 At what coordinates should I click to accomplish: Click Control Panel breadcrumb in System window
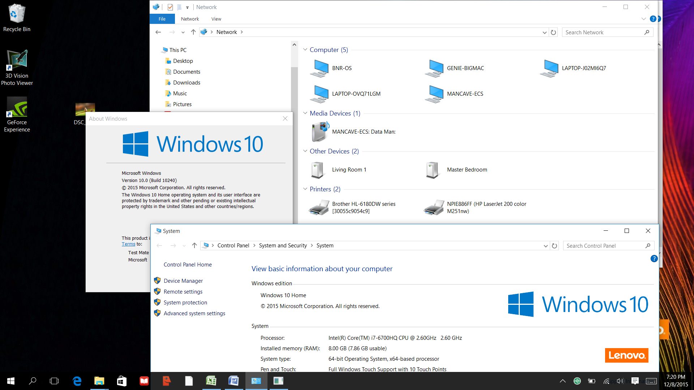point(233,246)
